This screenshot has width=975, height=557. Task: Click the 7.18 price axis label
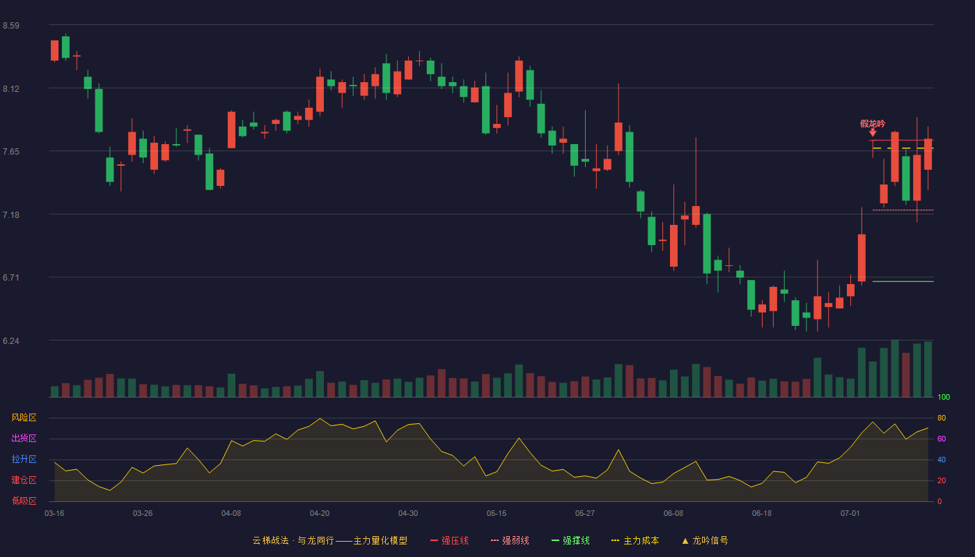pos(11,215)
